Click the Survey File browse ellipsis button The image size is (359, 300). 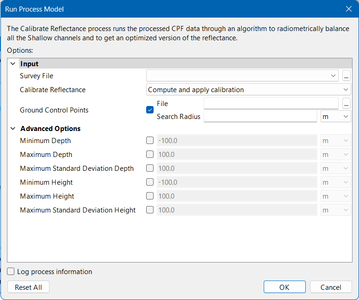tap(346, 76)
